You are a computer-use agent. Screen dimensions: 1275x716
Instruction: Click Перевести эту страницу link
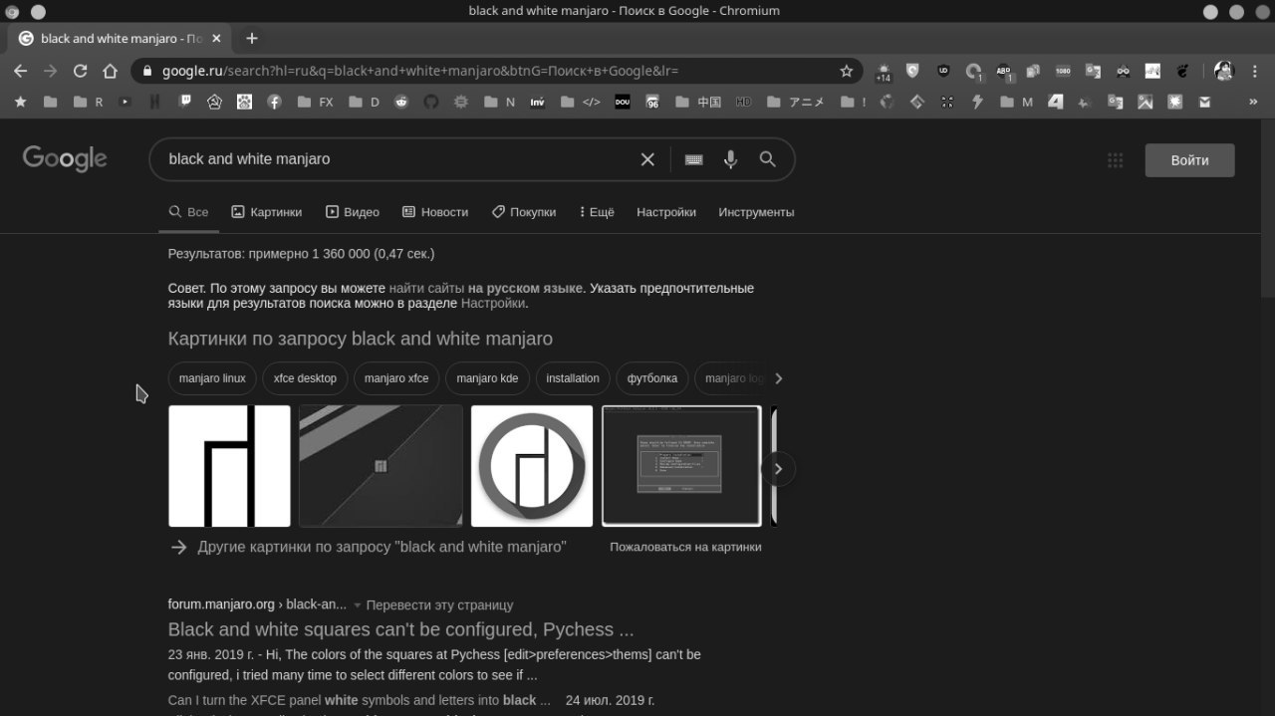tap(439, 605)
